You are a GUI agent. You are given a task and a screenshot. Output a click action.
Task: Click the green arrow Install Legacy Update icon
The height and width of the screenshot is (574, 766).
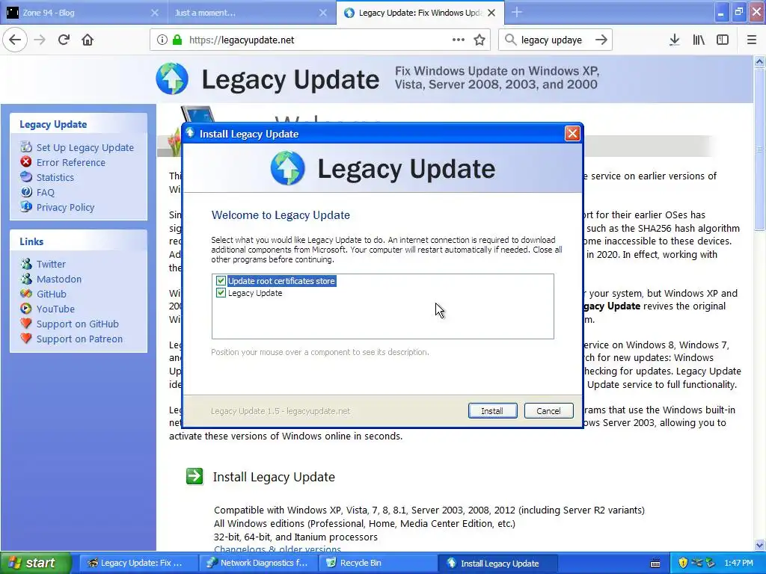coord(194,476)
